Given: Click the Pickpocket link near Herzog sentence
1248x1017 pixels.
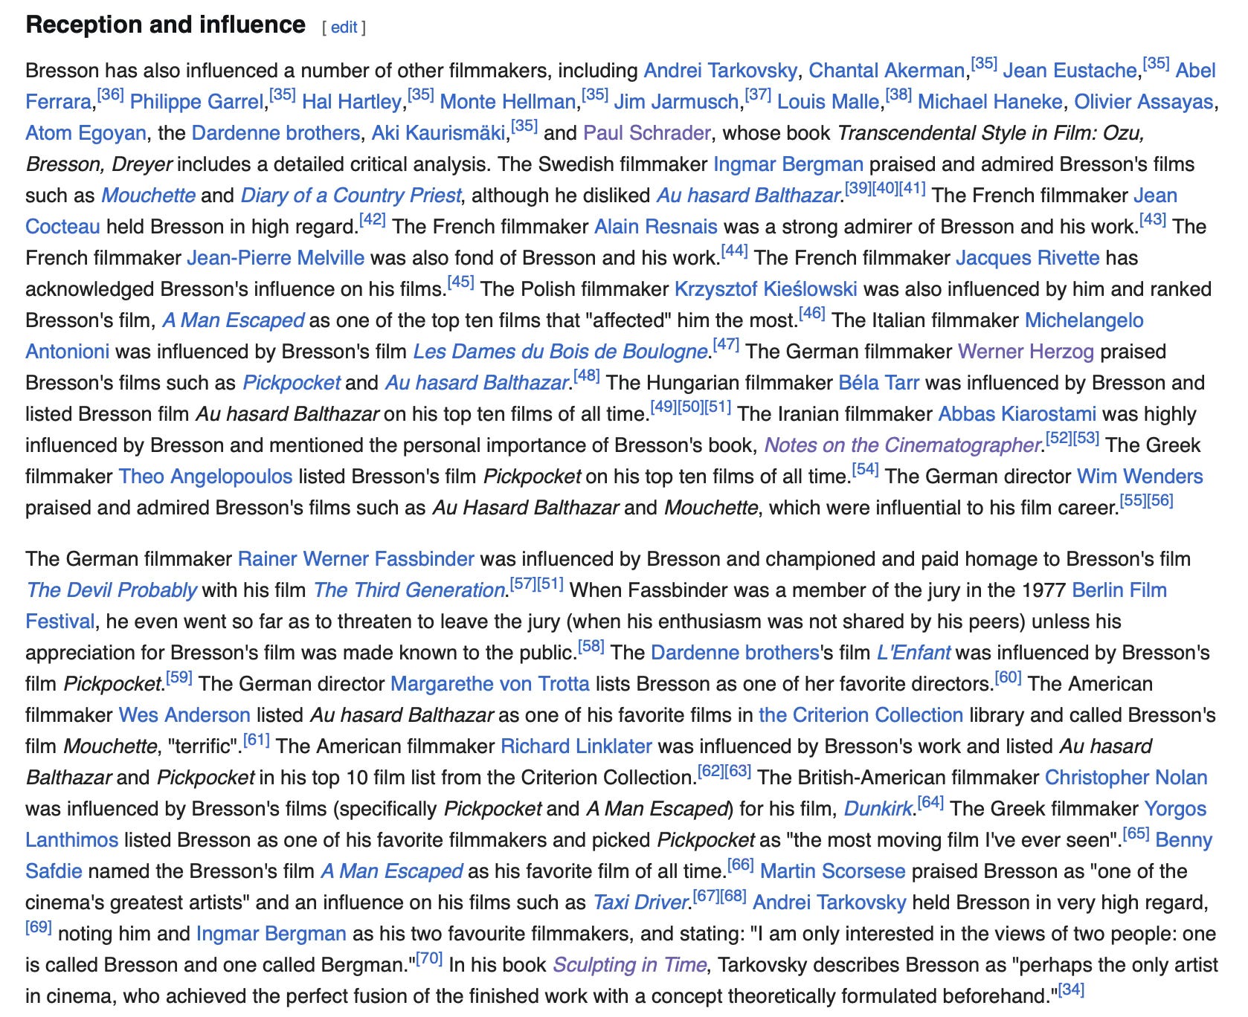Looking at the screenshot, I should [292, 383].
